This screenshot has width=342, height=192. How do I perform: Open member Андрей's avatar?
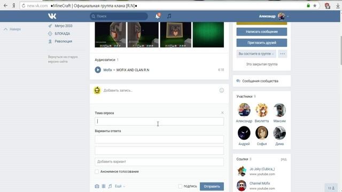pos(244,133)
